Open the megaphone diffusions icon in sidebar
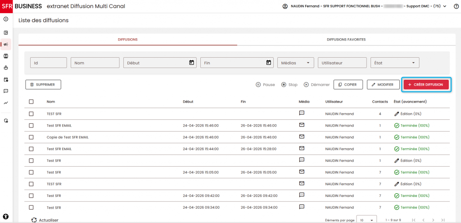 click(6, 45)
